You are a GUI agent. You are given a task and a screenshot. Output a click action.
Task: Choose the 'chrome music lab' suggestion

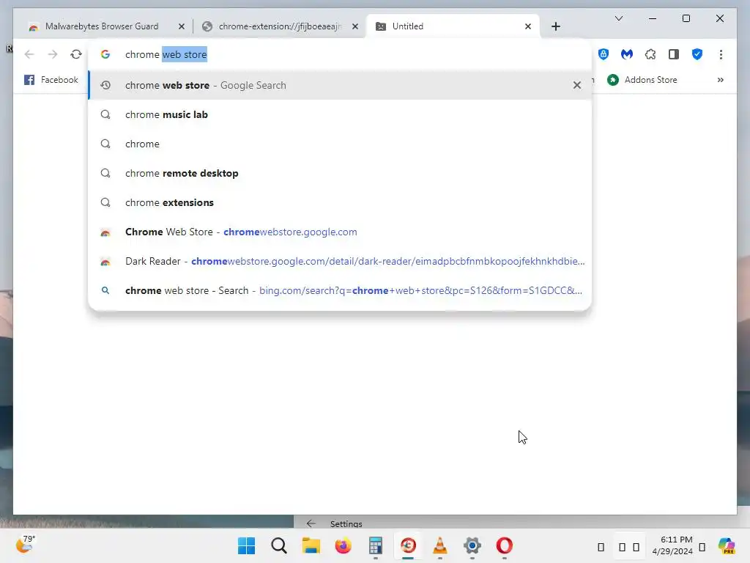340,115
